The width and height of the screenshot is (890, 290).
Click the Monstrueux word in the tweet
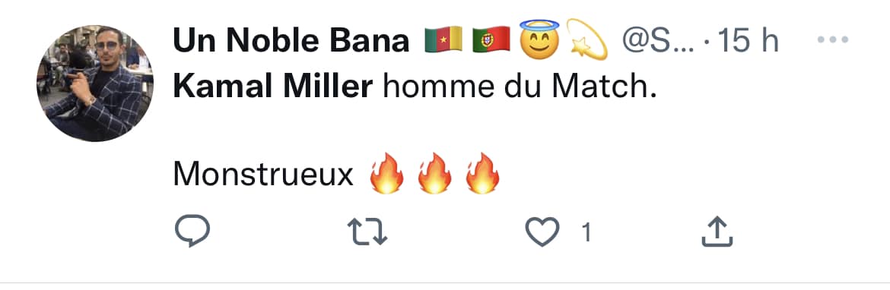(263, 175)
